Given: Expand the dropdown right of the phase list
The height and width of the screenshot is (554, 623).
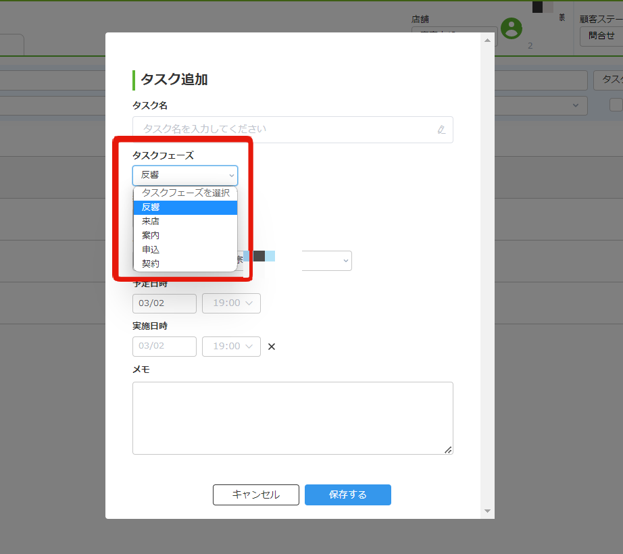Looking at the screenshot, I should click(326, 261).
